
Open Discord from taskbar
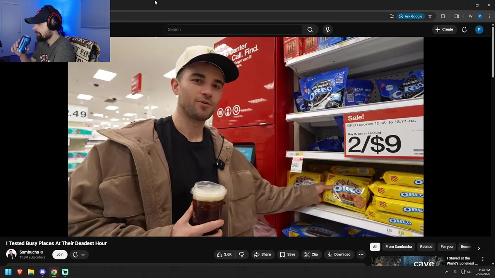pyautogui.click(x=43, y=272)
